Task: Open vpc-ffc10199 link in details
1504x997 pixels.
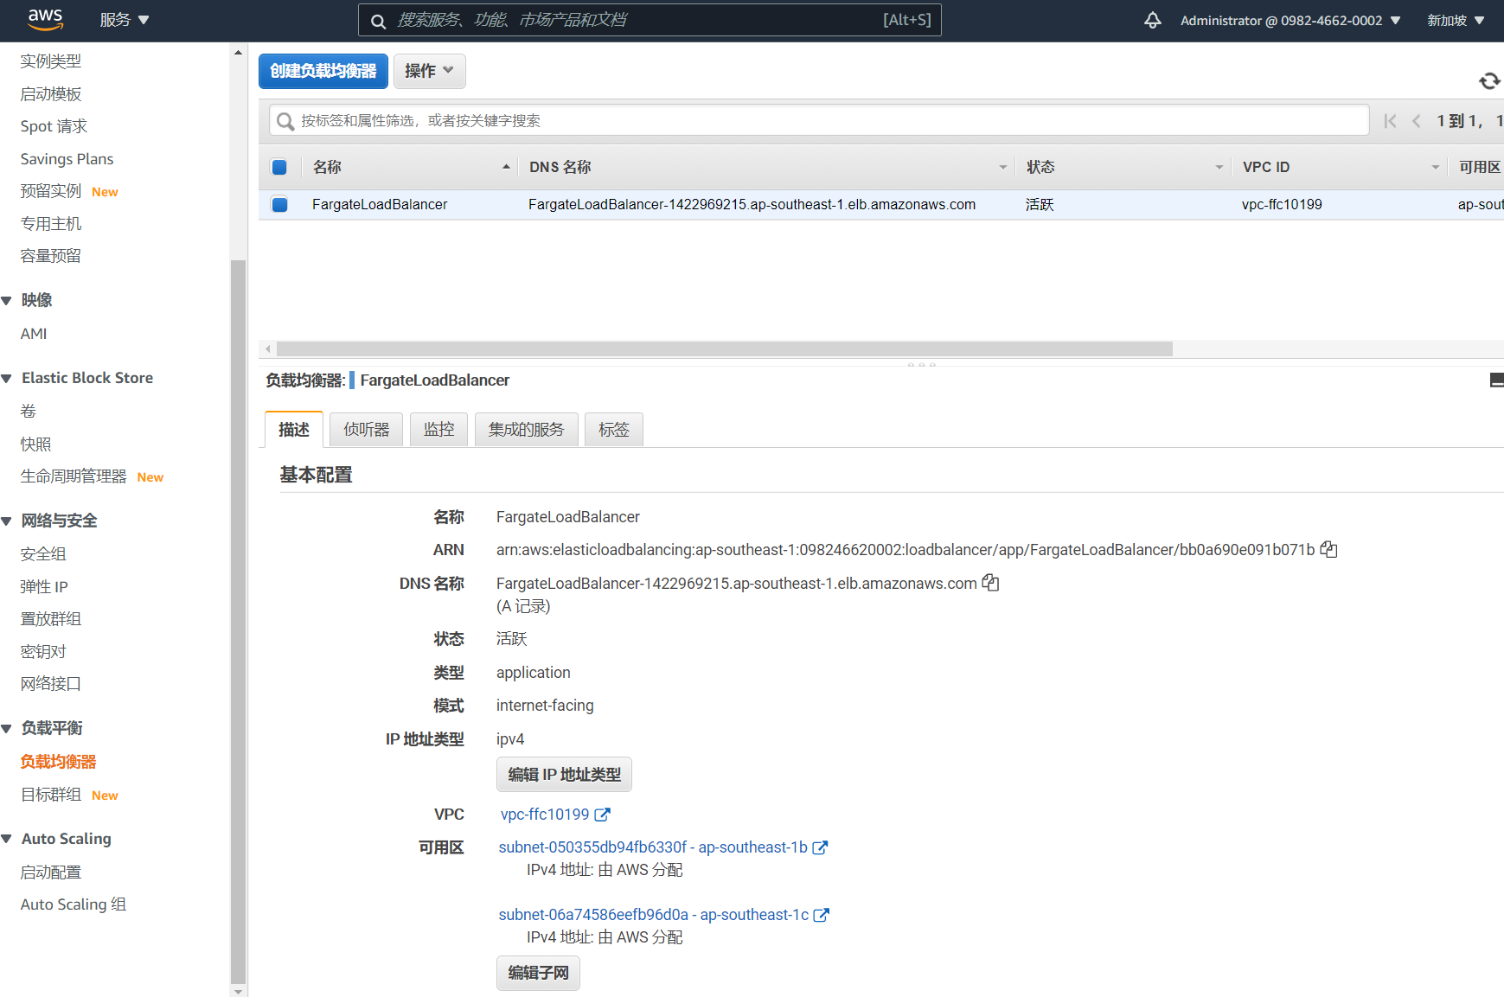Action: click(x=545, y=815)
